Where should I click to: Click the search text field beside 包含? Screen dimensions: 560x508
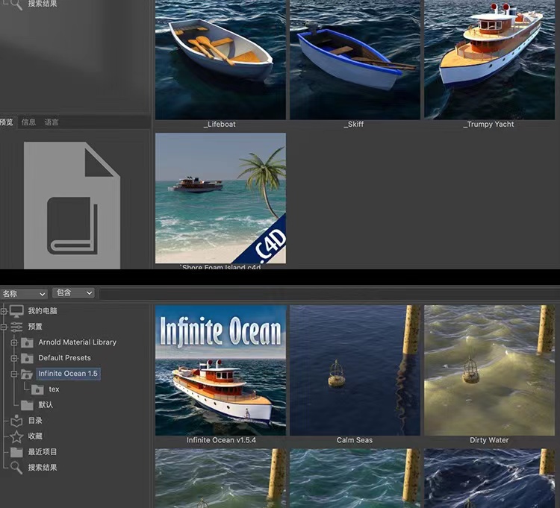(x=329, y=294)
